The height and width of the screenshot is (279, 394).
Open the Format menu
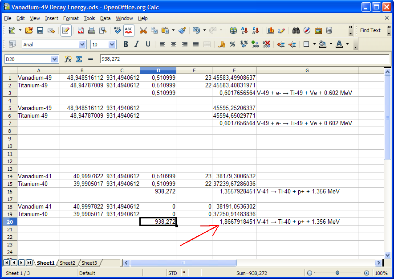click(x=71, y=18)
